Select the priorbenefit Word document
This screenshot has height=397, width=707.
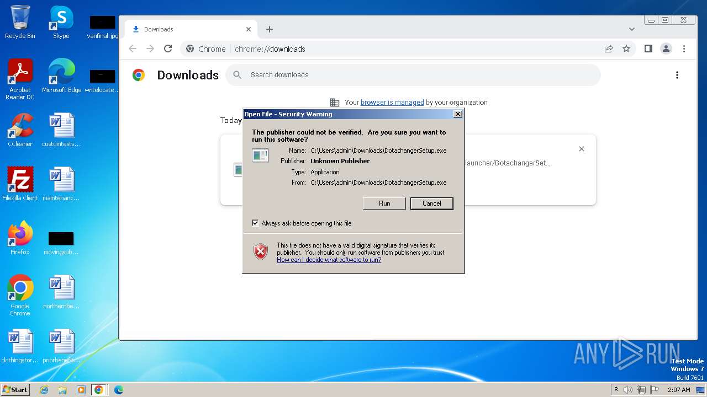(x=61, y=346)
